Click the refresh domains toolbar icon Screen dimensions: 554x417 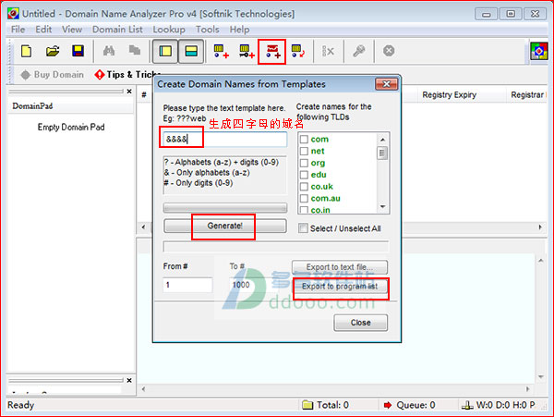[298, 52]
